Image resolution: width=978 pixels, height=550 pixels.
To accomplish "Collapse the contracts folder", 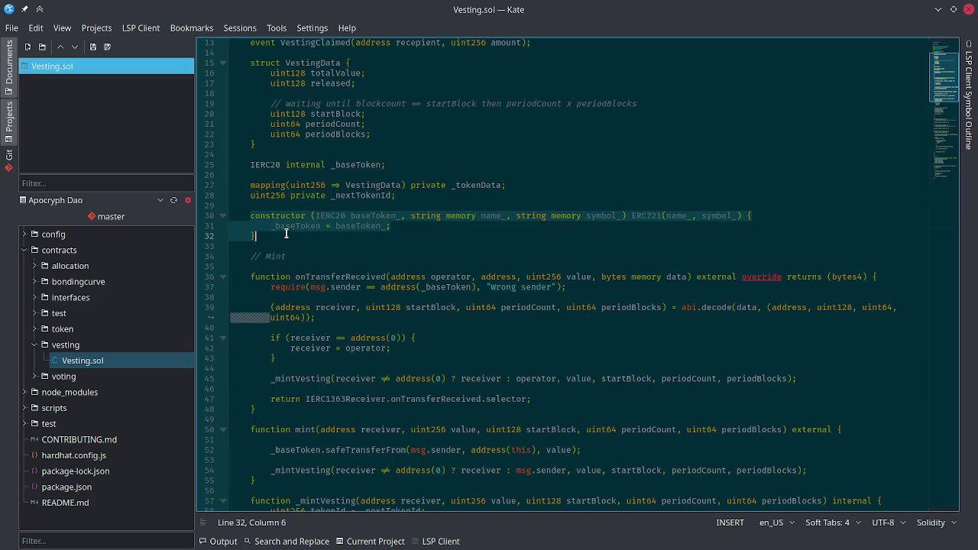I will click(24, 250).
